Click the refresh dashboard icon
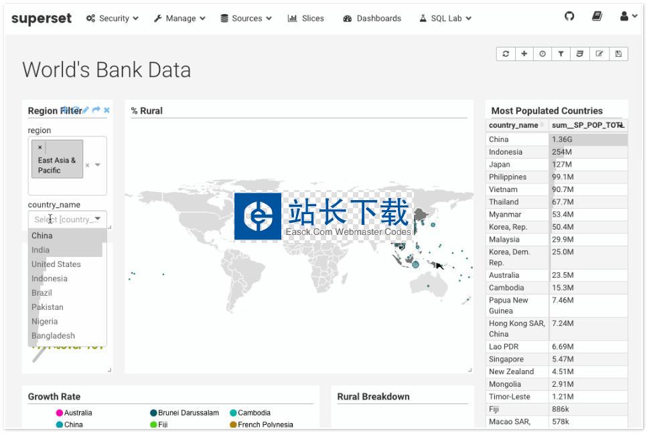 point(506,54)
